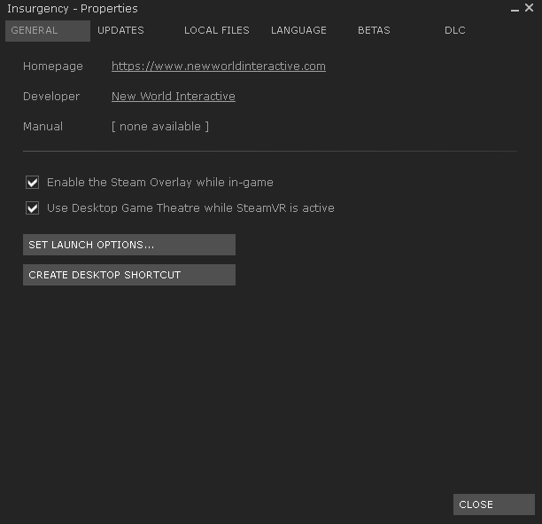Open the Local Files tab
Image resolution: width=542 pixels, height=524 pixels.
pyautogui.click(x=217, y=30)
